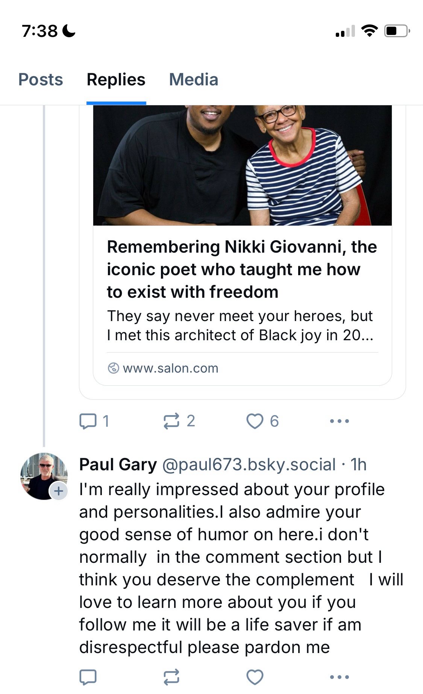View the article preview photo
This screenshot has width=423, height=694.
[x=242, y=165]
